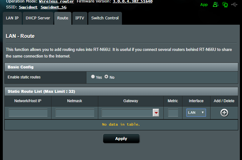Open the Interface LAN dropdown
Viewport: 242px width, 160px height.
(x=196, y=112)
